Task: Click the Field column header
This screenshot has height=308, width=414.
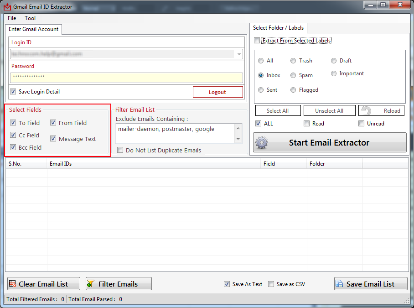Action: click(x=284, y=164)
